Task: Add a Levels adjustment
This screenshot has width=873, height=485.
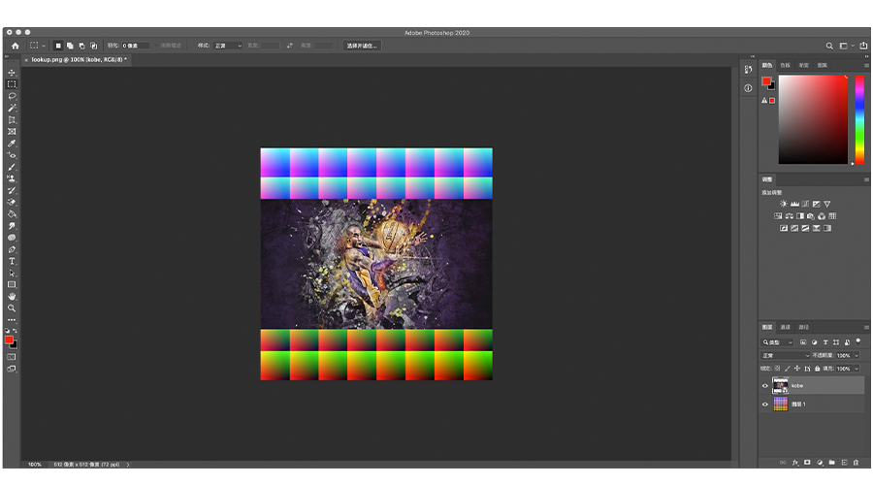Action: 794,204
